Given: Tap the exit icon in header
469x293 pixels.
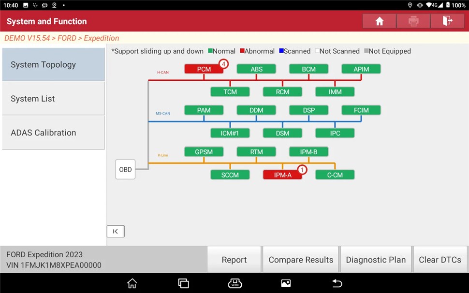Looking at the screenshot, I should (x=447, y=21).
